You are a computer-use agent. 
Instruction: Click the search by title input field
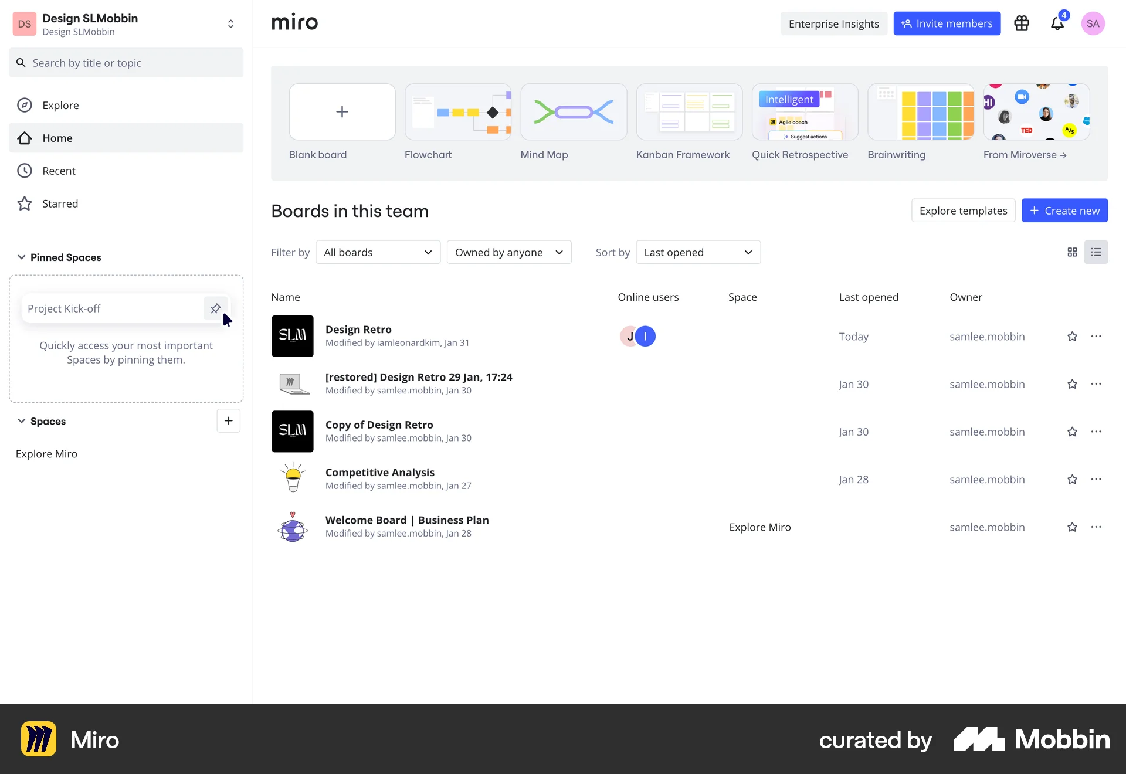pos(126,62)
